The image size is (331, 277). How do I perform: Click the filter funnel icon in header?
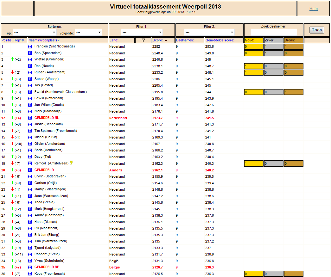pyautogui.click(x=143, y=40)
